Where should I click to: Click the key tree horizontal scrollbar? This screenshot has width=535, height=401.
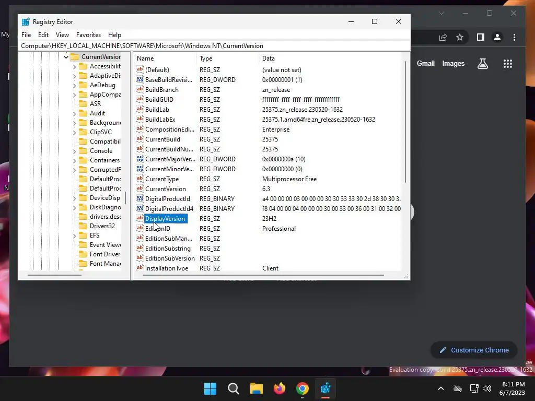(x=54, y=275)
